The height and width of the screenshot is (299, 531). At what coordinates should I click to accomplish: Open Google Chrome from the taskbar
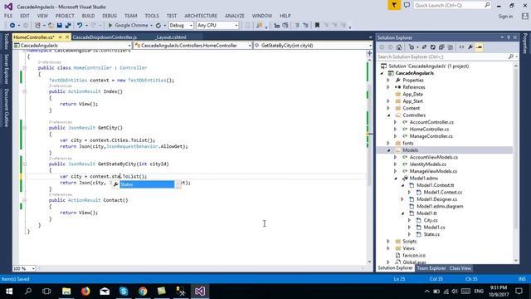point(143,292)
